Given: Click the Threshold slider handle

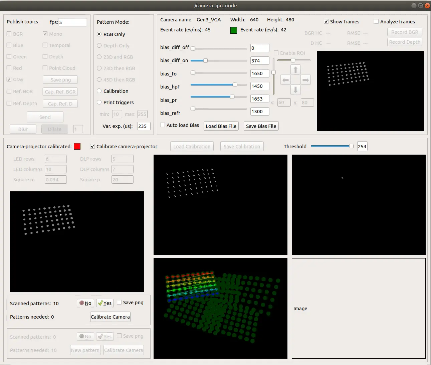Looking at the screenshot, I should 351,146.
